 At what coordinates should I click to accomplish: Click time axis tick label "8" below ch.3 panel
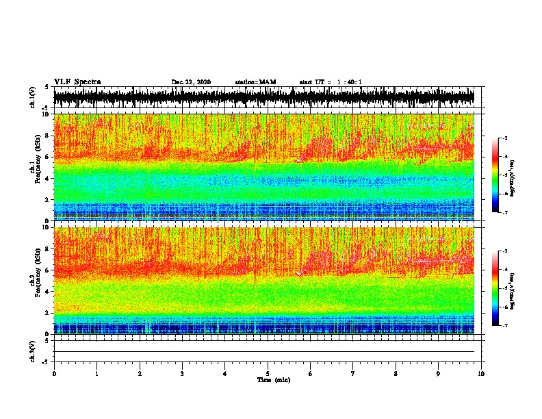[x=396, y=374]
